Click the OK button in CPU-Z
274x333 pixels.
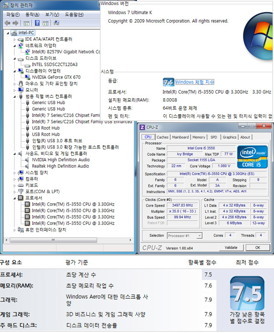click(x=258, y=248)
